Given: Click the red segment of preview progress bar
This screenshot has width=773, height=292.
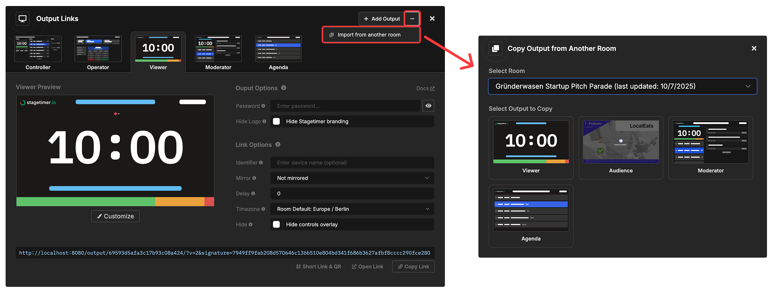Looking at the screenshot, I should pos(209,202).
